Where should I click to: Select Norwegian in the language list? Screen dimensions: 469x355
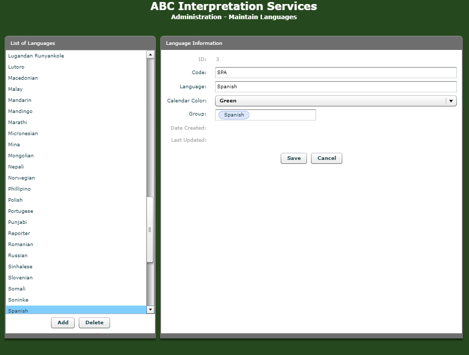[x=76, y=178]
